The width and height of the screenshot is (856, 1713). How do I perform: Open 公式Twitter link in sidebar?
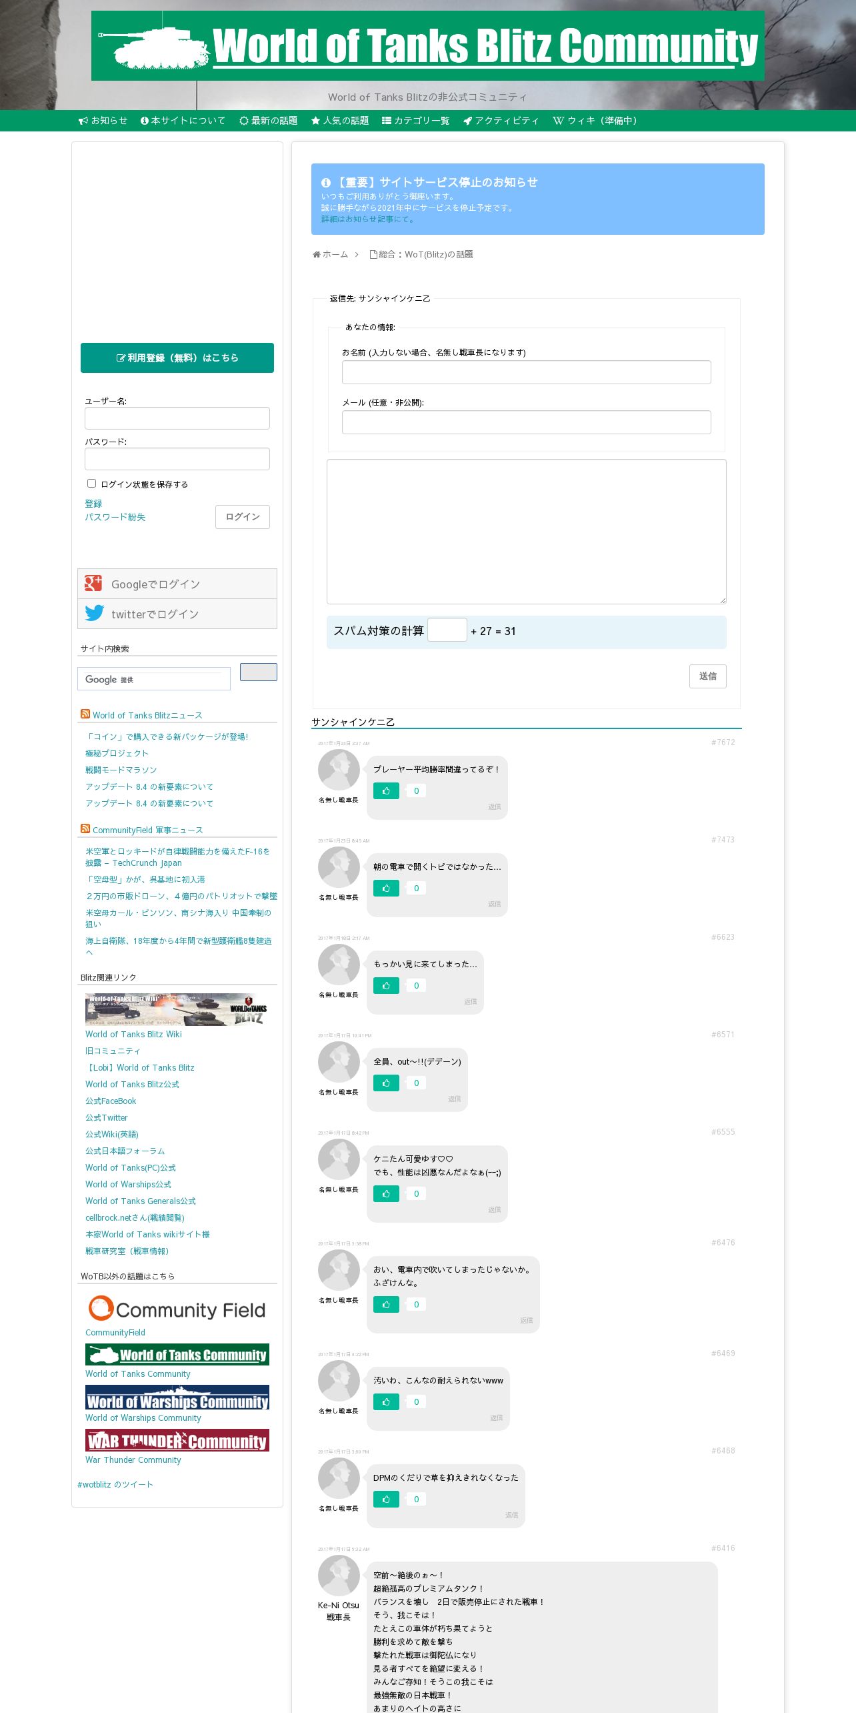point(107,1117)
